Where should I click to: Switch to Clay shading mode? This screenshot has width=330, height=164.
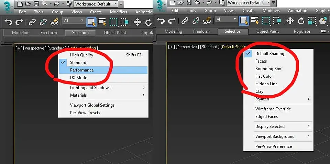pyautogui.click(x=278, y=91)
